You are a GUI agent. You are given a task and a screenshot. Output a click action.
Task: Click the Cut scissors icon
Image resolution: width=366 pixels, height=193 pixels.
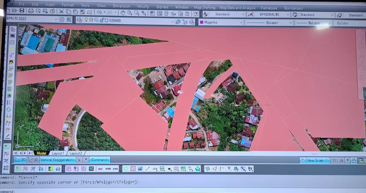click(61, 12)
